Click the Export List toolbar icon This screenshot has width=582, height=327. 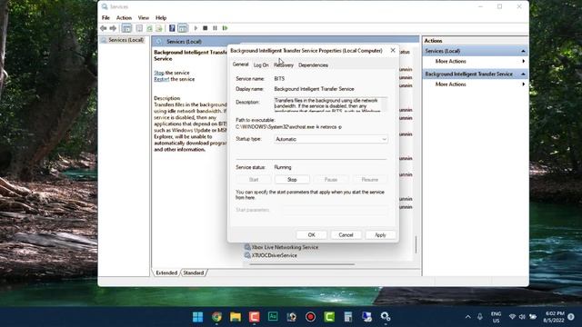(x=159, y=28)
